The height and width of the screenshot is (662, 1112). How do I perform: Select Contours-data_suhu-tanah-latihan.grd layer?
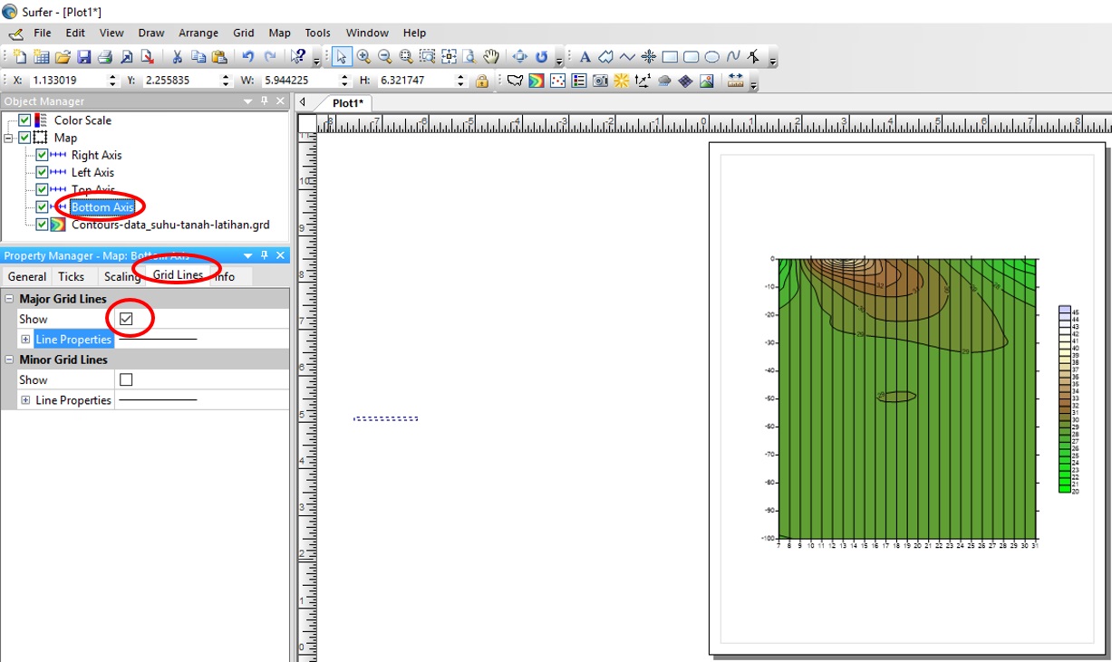coord(170,225)
